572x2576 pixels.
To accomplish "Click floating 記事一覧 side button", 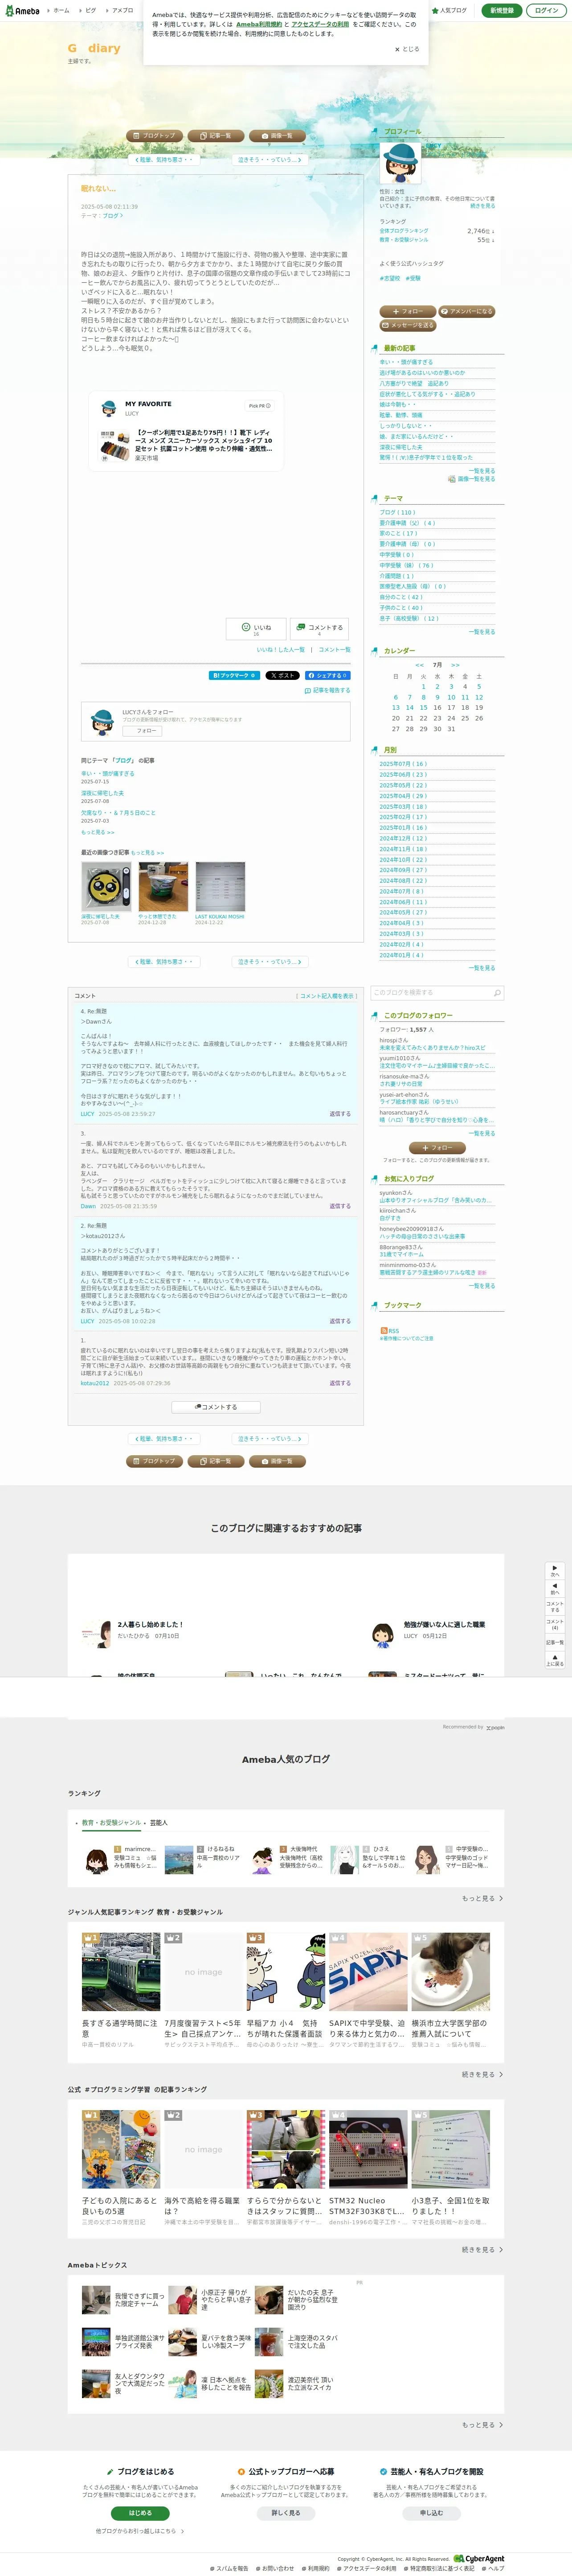I will [555, 1642].
